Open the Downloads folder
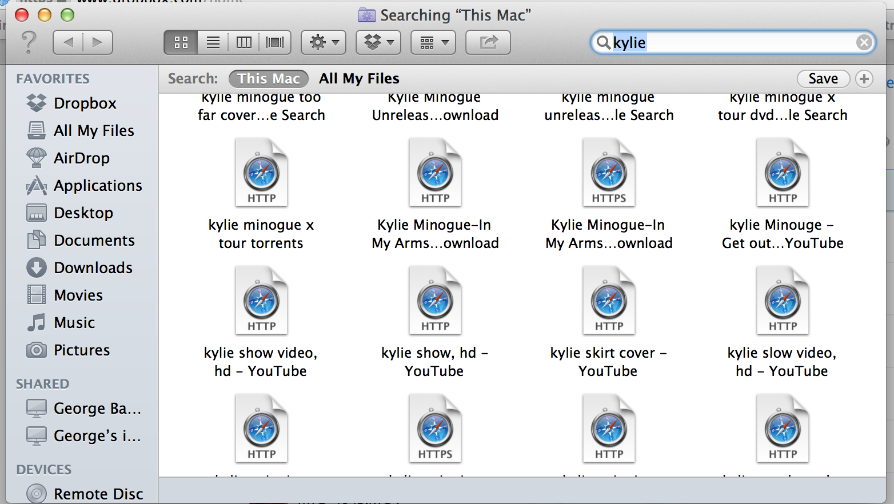Viewport: 894px width, 504px height. click(x=79, y=268)
